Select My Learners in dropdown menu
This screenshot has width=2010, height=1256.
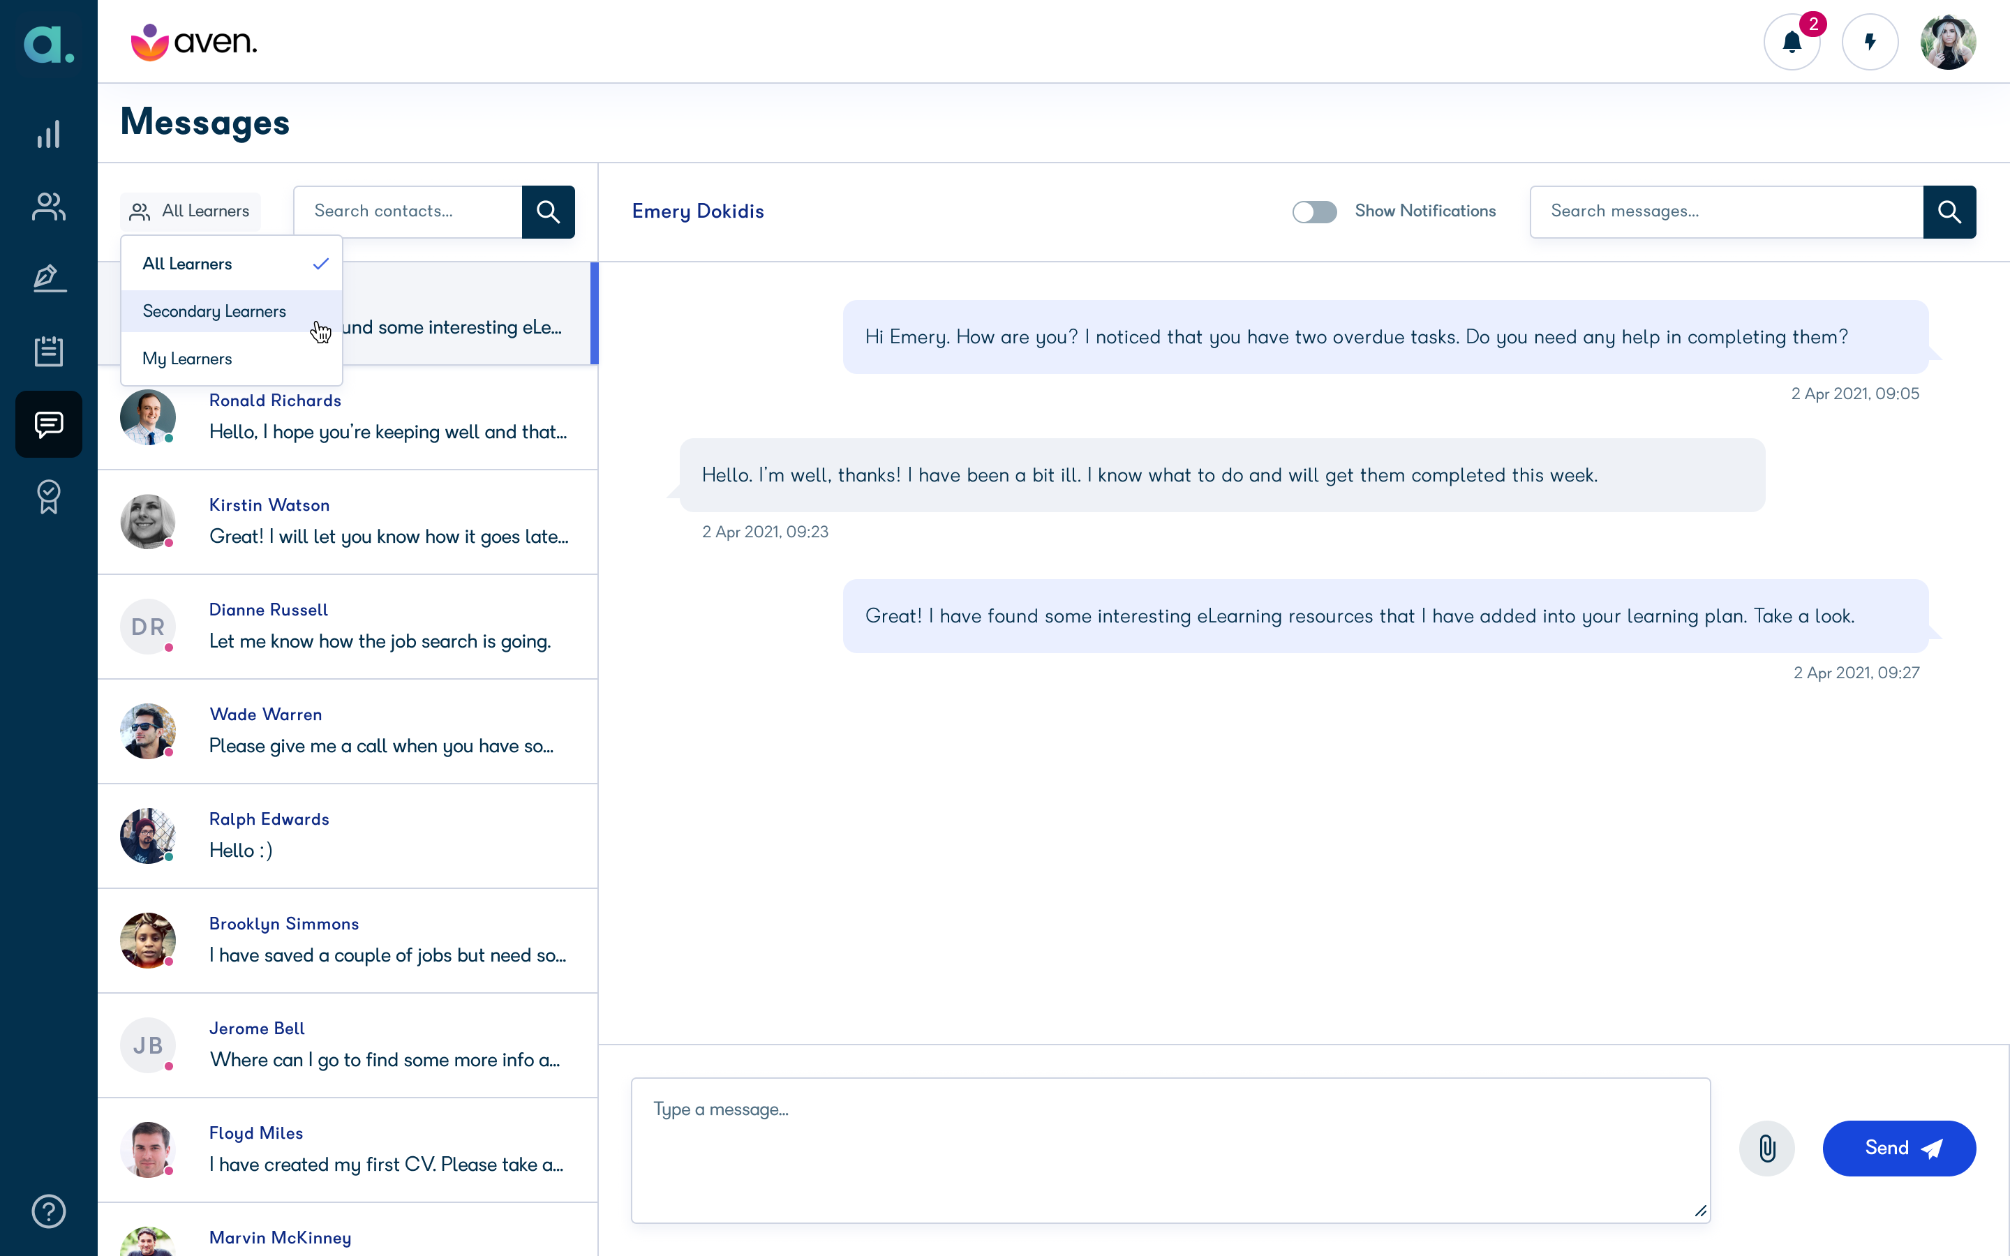pyautogui.click(x=232, y=359)
